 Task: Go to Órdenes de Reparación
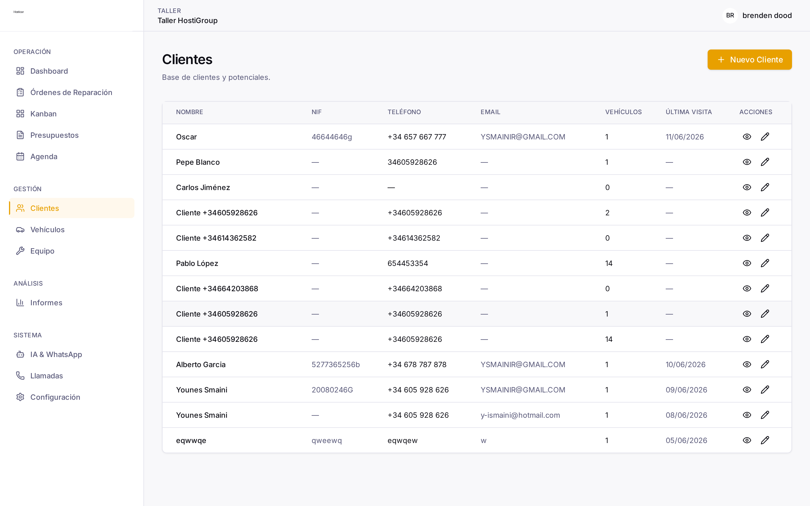pos(72,92)
